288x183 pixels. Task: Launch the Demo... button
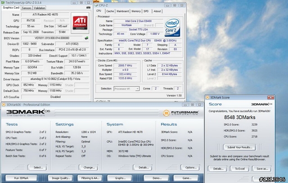click(157, 178)
